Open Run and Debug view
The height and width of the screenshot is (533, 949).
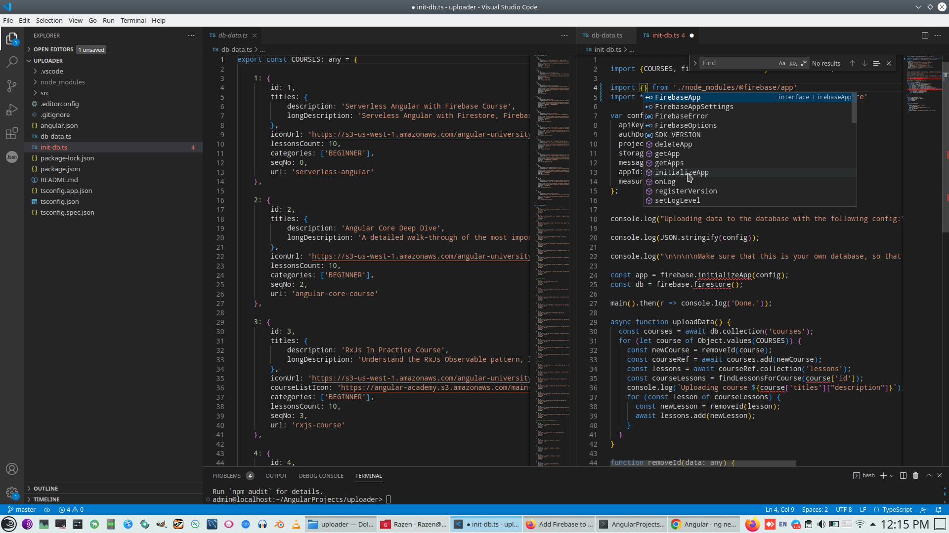pos(12,110)
